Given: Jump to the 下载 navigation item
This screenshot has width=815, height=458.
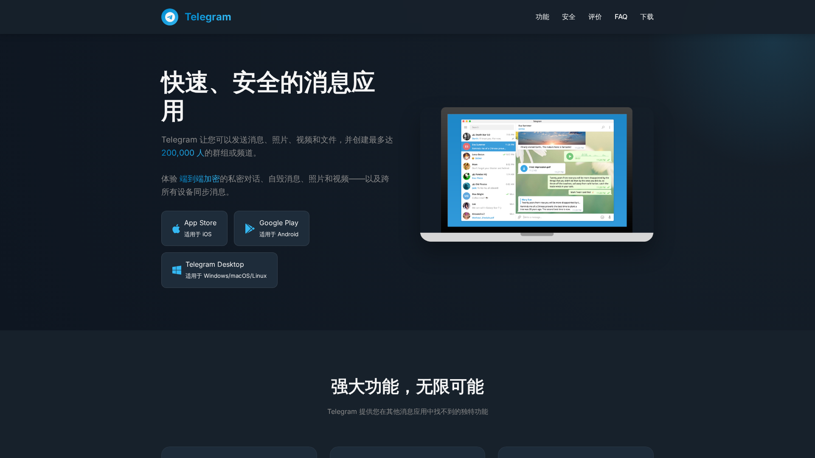Looking at the screenshot, I should (x=647, y=17).
